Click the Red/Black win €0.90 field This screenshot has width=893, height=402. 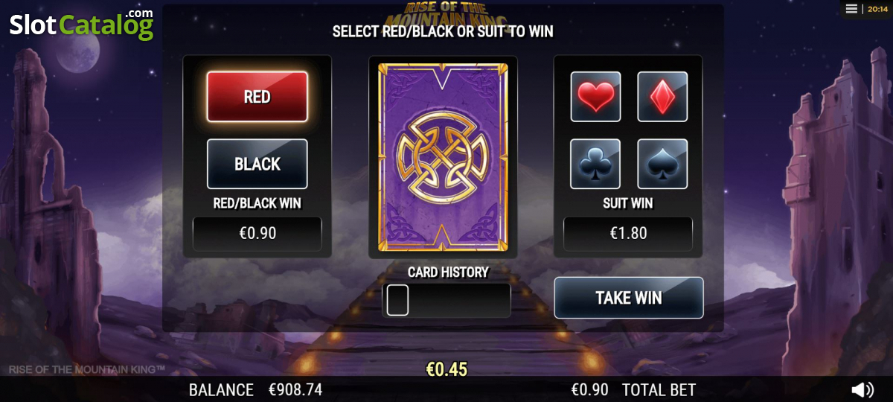pyautogui.click(x=257, y=234)
